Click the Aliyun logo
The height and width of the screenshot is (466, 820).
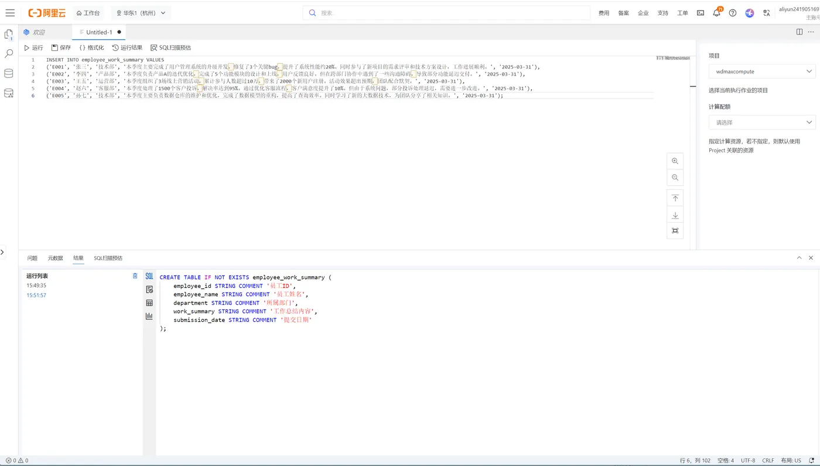(47, 13)
